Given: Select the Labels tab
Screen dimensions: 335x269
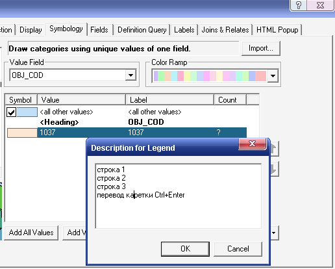Looking at the screenshot, I should (184, 30).
